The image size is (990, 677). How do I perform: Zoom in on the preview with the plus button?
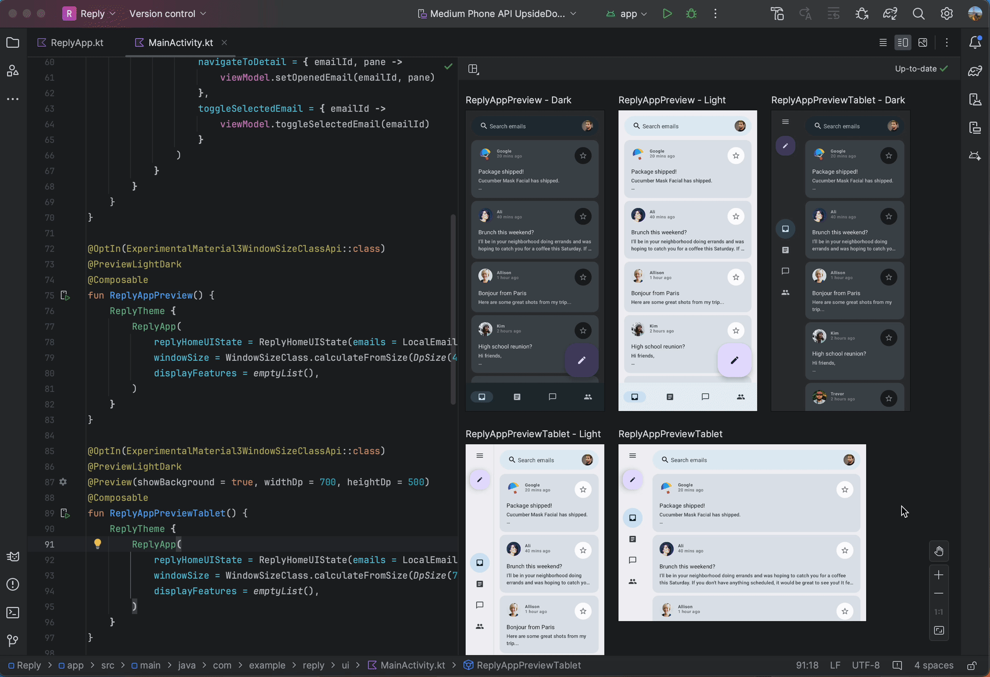click(939, 575)
